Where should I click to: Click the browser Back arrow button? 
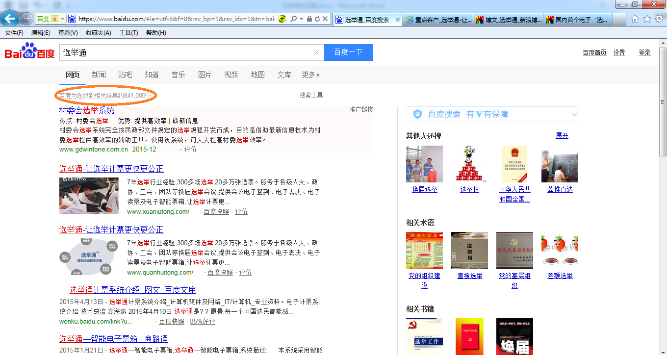[x=11, y=19]
